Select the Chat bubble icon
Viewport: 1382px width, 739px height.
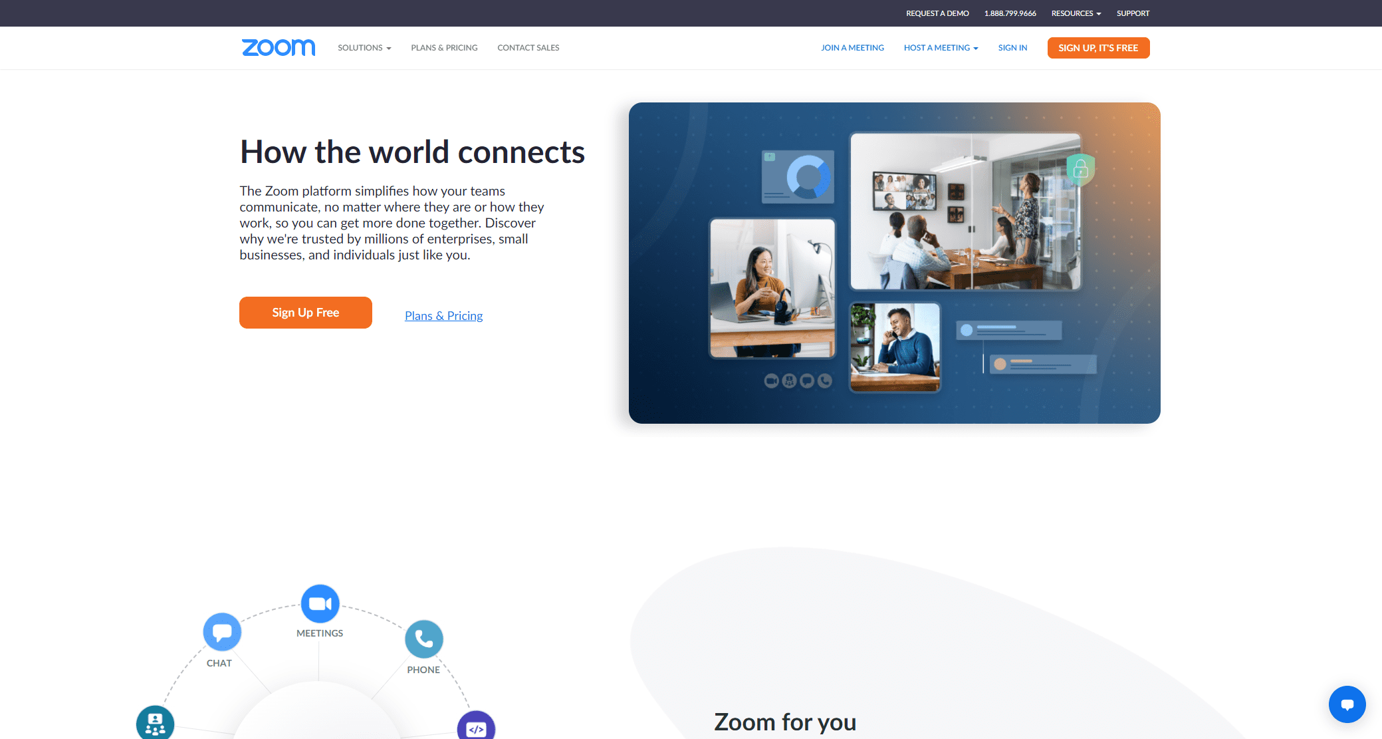click(222, 632)
